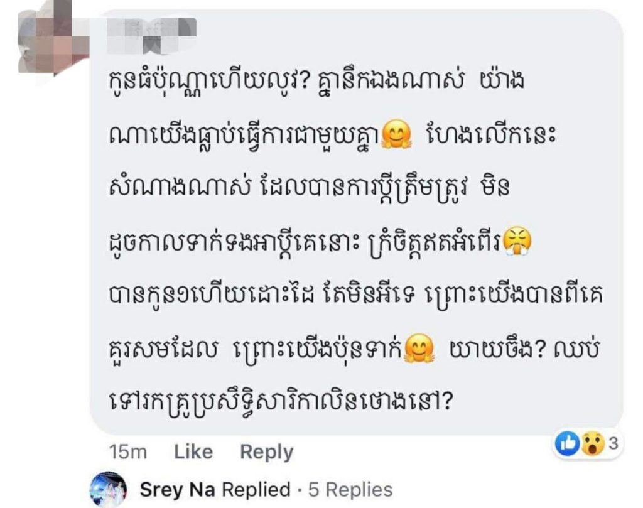Image resolution: width=643 pixels, height=508 pixels.
Task: Open Srey Na's profile name link
Action: tap(178, 490)
